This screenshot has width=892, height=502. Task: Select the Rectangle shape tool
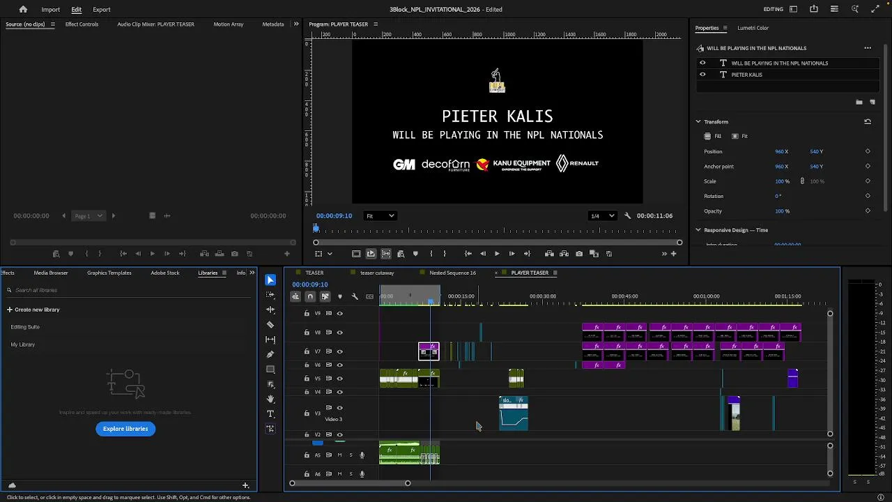(270, 370)
